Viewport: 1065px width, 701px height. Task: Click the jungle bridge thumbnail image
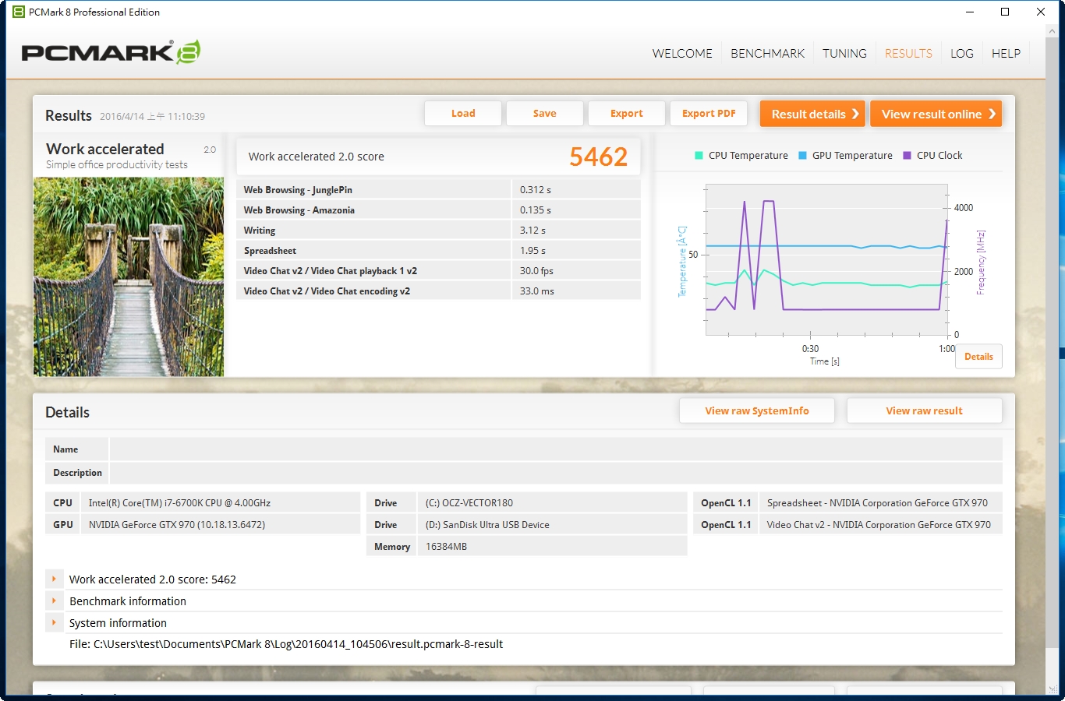[129, 277]
